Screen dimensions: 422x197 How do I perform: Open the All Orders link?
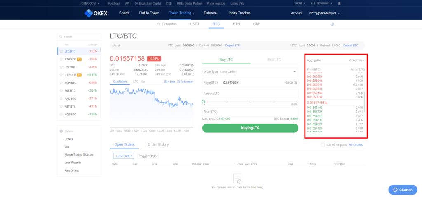click(x=356, y=145)
